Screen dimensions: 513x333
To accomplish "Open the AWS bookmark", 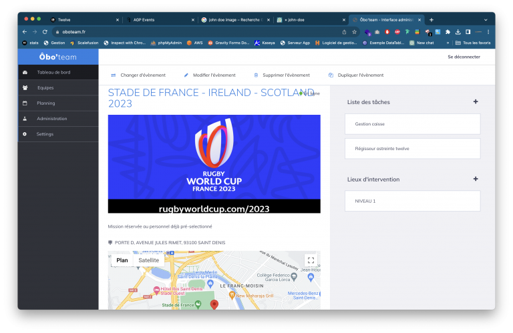I will 194,43.
